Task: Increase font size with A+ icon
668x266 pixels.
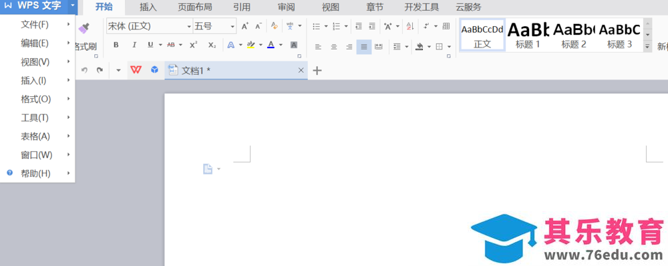Action: [x=245, y=27]
